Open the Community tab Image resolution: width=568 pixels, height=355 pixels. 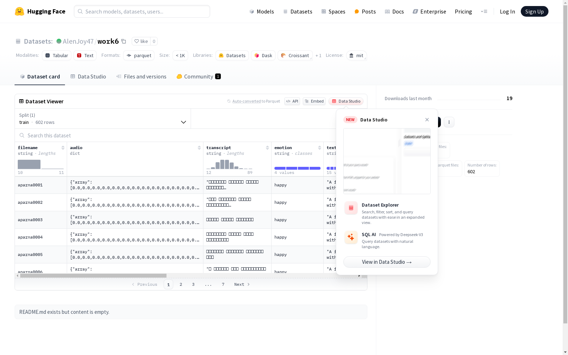click(x=199, y=77)
